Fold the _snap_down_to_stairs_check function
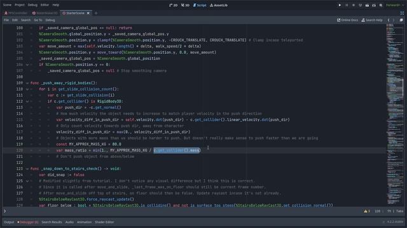Screen dimensions: 407x228 click(27, 169)
